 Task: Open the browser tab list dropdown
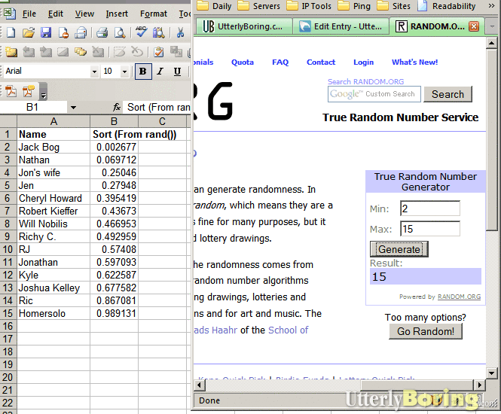493,26
